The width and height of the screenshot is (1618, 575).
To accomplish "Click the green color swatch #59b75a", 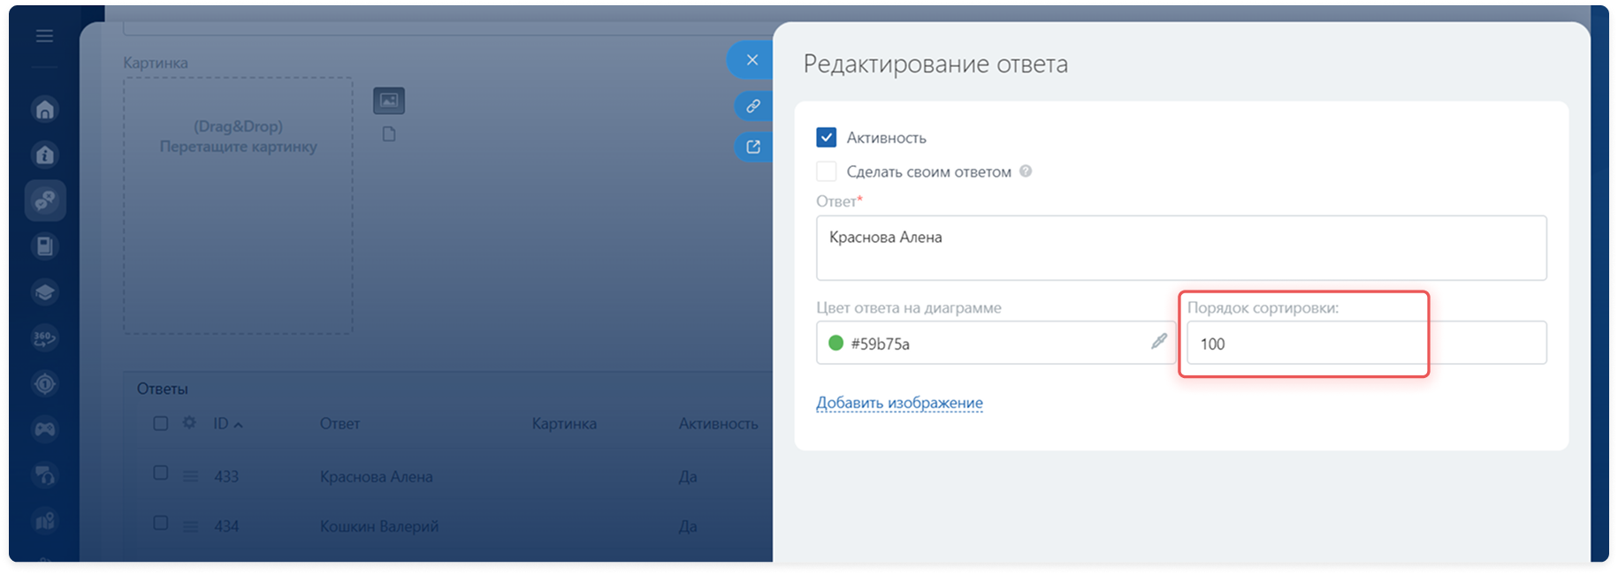I will 836,343.
